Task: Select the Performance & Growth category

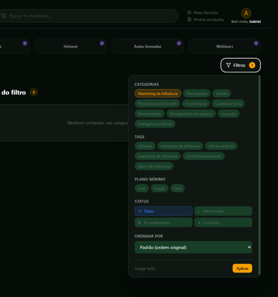Action: coord(157,104)
